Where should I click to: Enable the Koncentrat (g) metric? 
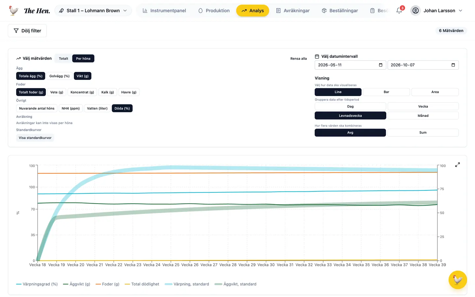coord(82,92)
